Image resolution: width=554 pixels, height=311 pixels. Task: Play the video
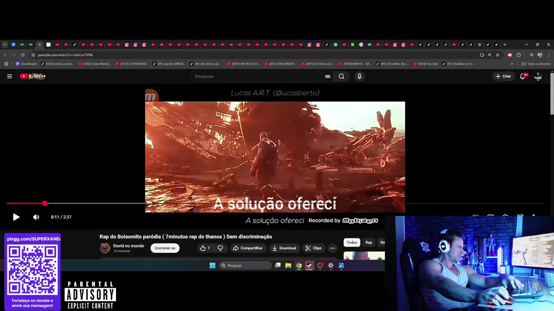click(16, 217)
